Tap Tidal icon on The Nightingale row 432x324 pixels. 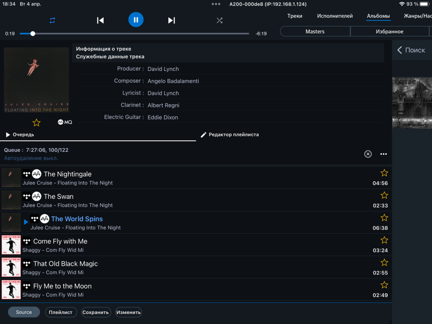(27, 174)
